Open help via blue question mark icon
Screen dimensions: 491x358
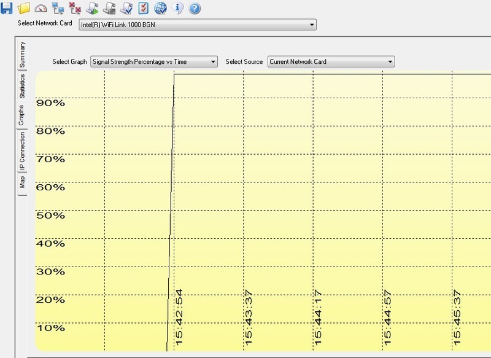point(195,9)
